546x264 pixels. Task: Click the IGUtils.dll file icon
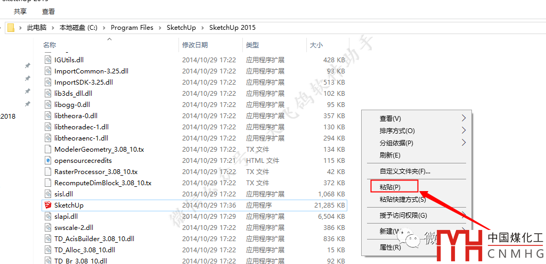coord(48,60)
